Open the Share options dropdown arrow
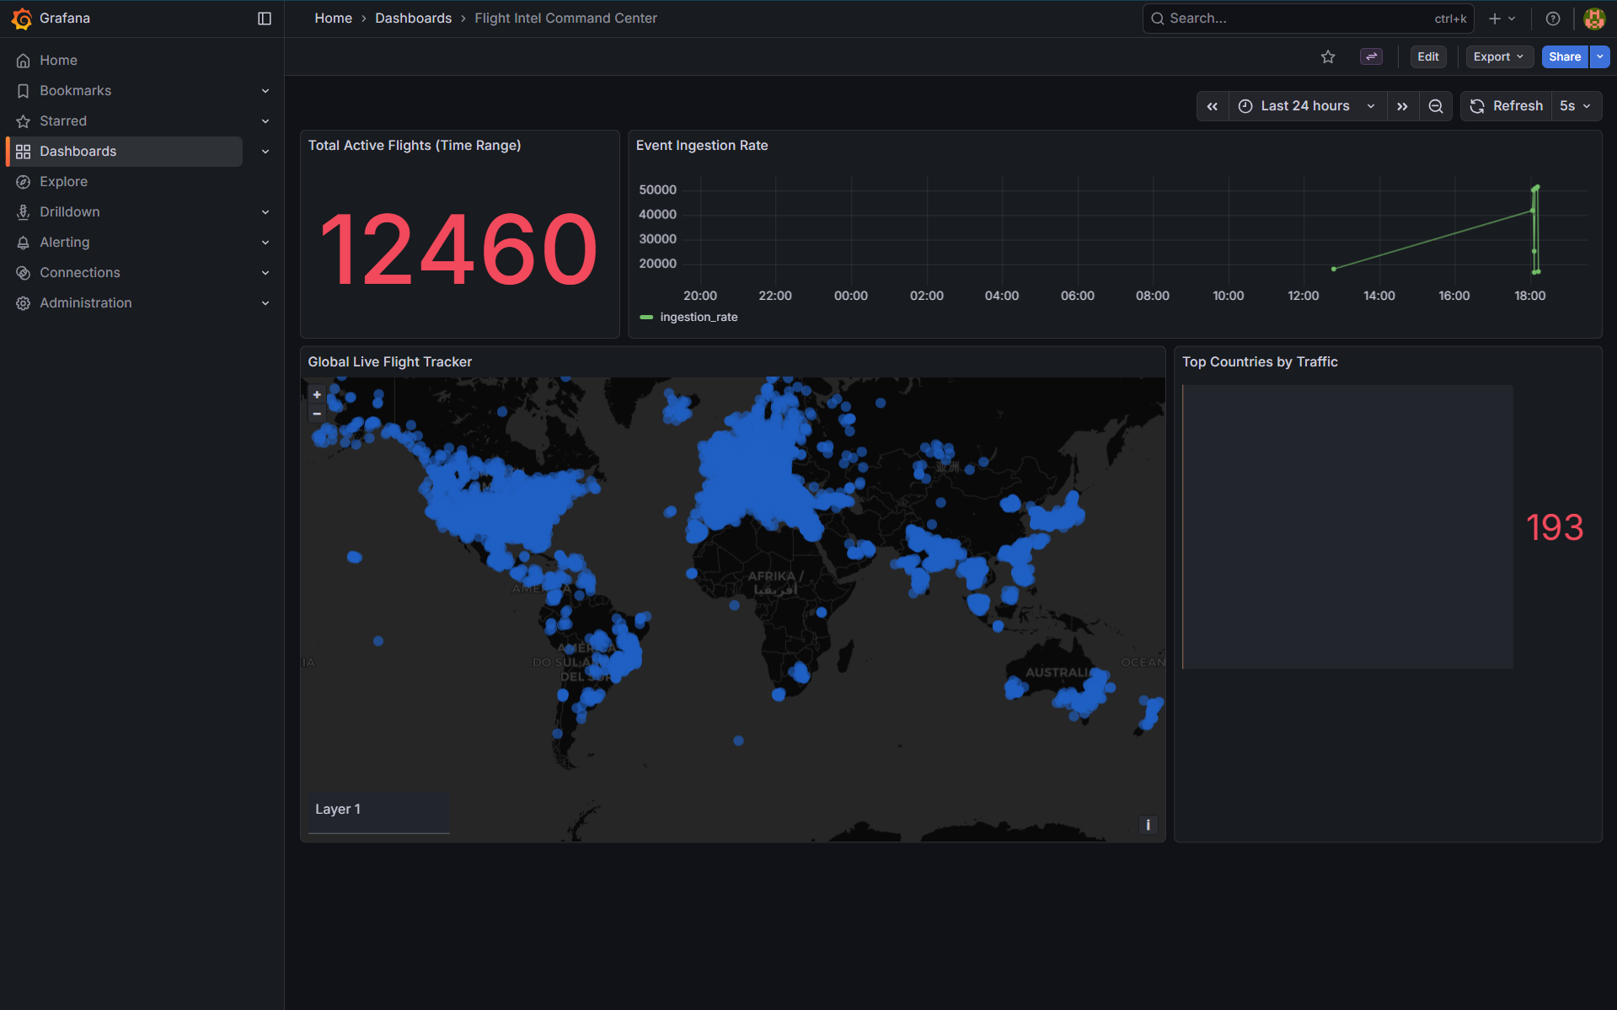This screenshot has height=1010, width=1617. click(1599, 56)
